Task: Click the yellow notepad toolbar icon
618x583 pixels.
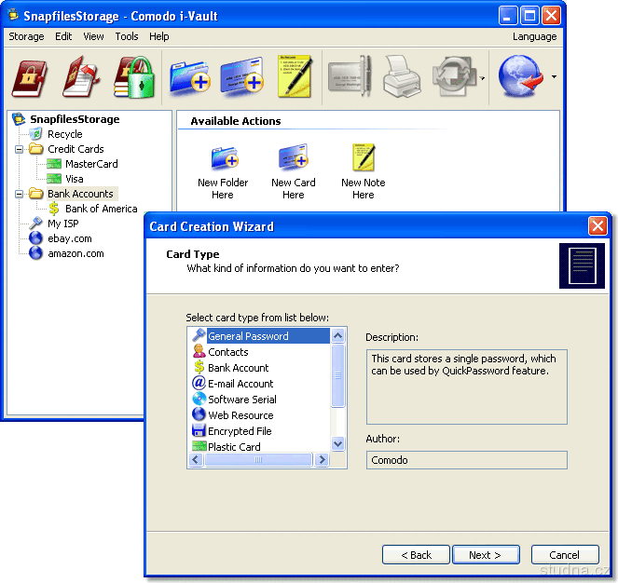Action: [294, 76]
